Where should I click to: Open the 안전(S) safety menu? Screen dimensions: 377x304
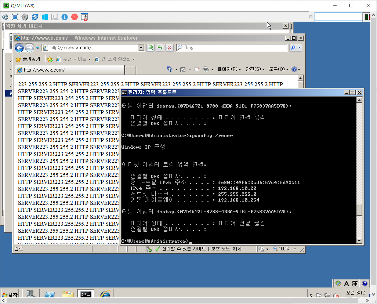[255, 69]
